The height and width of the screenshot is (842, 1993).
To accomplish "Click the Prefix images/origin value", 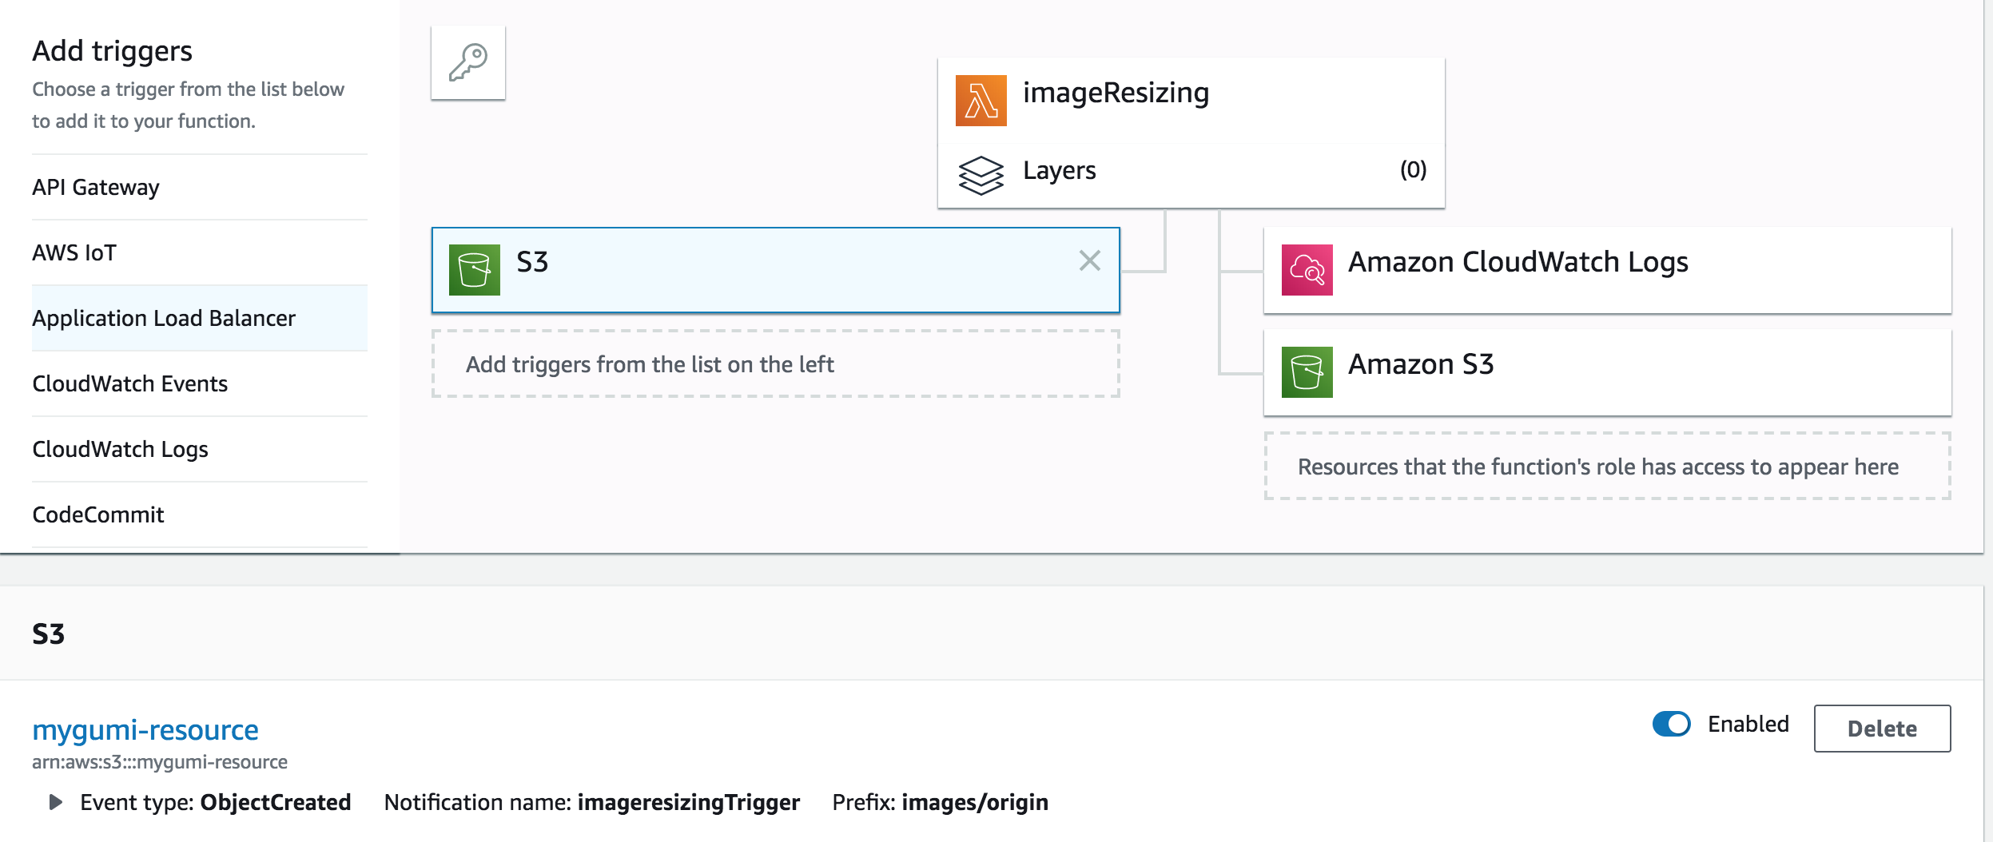I will (x=974, y=802).
